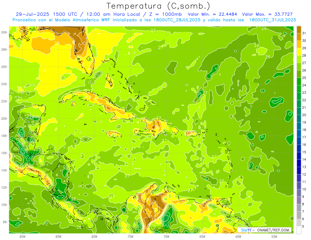This screenshot has height=240, width=311.
Task: Click legend value 18
Action: 304,130
